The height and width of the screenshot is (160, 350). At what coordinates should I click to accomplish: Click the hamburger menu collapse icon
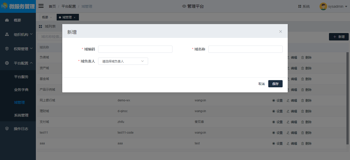coord(41,6)
